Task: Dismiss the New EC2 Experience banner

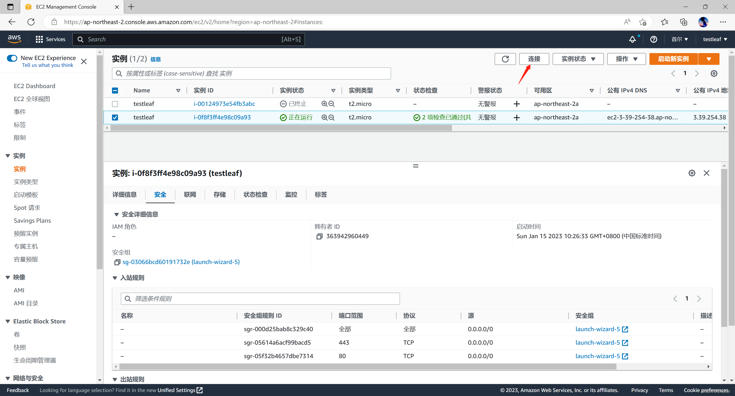Action: [84, 61]
